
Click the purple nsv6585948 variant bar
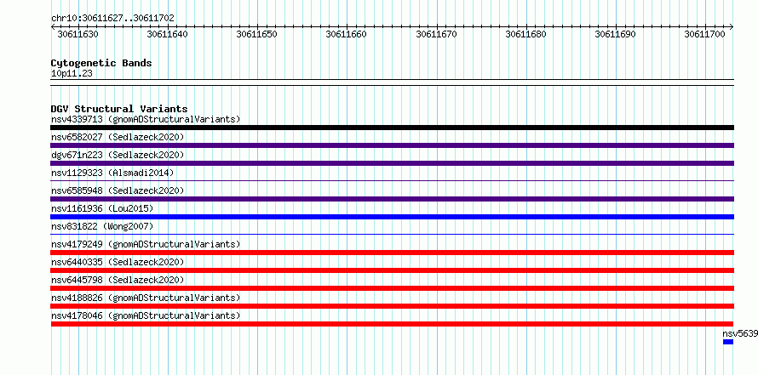[392, 199]
